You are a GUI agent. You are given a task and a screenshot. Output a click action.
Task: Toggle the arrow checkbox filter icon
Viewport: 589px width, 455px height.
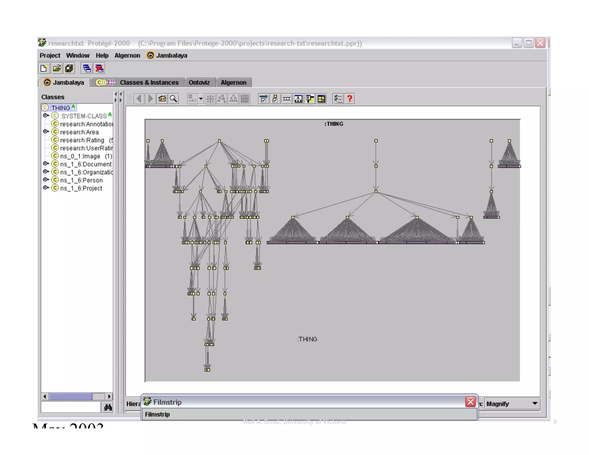263,99
